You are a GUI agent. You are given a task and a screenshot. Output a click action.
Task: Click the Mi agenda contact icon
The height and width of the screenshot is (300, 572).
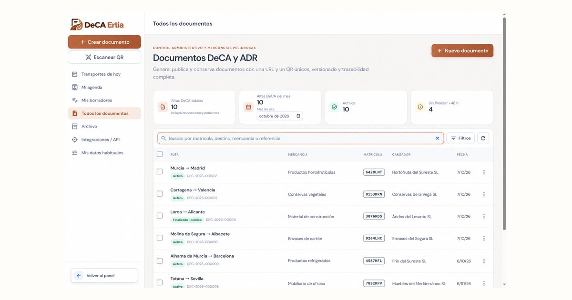coord(74,87)
